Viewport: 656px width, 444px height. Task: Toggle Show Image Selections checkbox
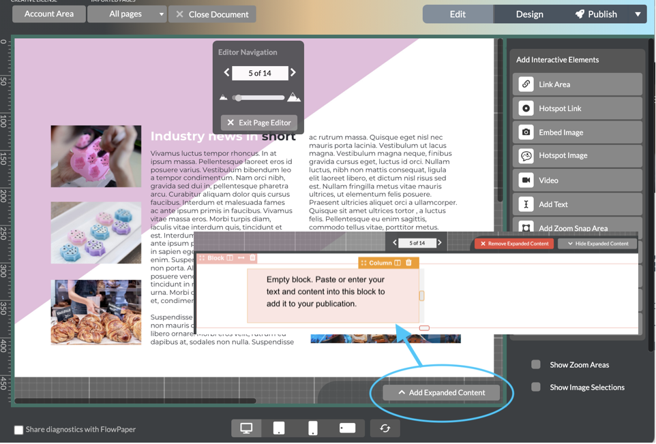[x=535, y=387]
